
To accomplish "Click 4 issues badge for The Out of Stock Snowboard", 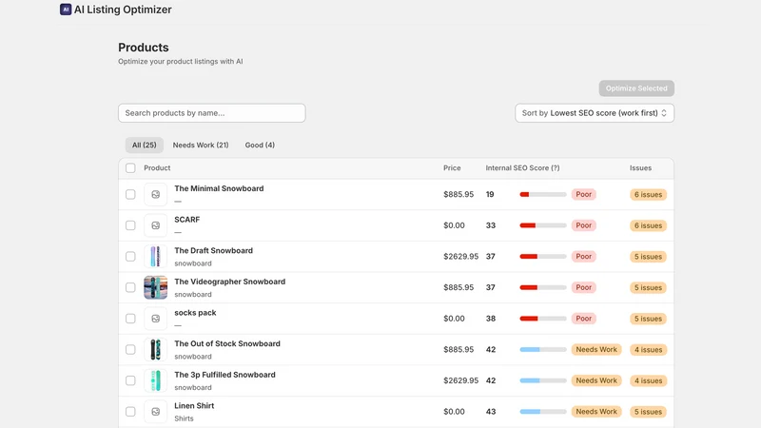I will point(648,350).
